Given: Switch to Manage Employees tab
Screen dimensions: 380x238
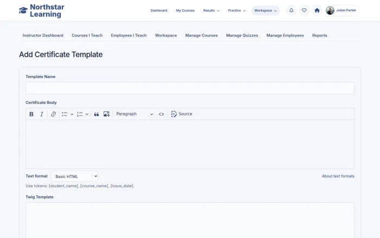Looking at the screenshot, I should click(285, 35).
